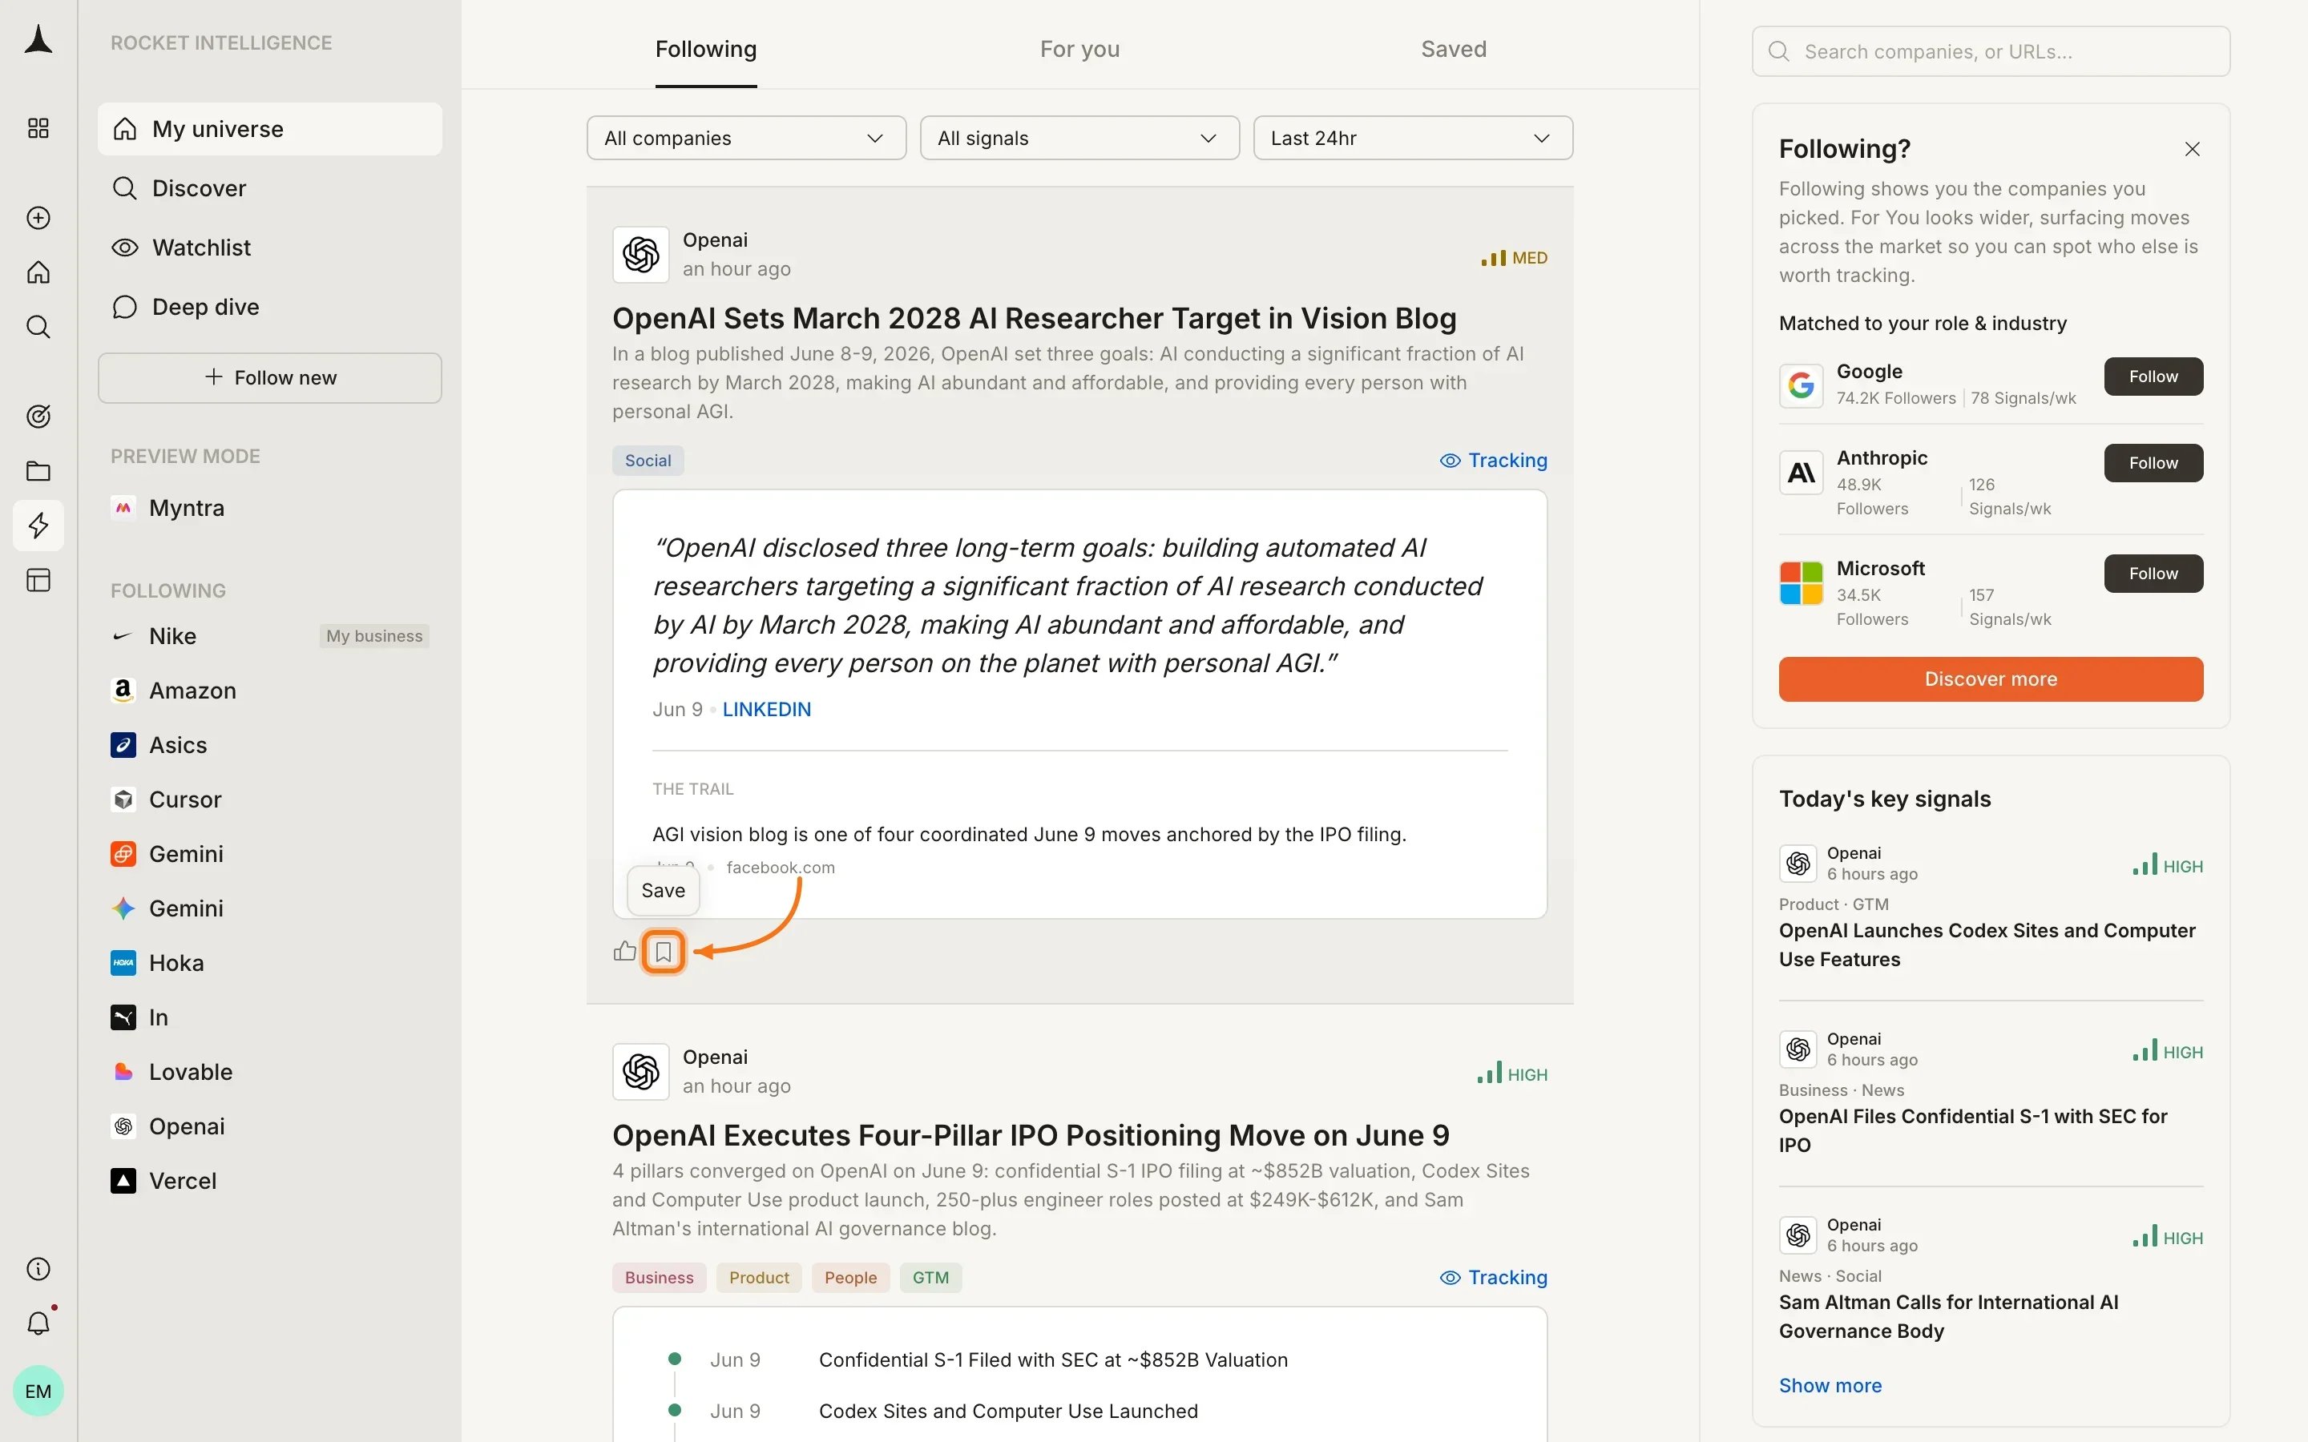Click Show more under key signals
The width and height of the screenshot is (2308, 1442).
pyautogui.click(x=1830, y=1386)
